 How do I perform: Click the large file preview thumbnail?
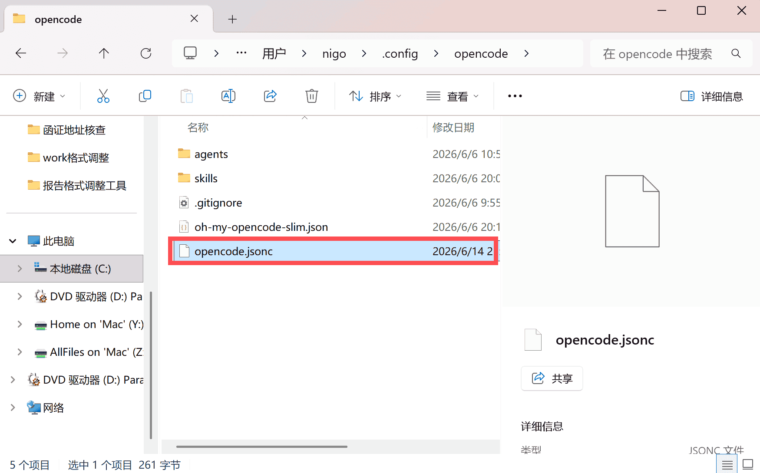tap(632, 211)
